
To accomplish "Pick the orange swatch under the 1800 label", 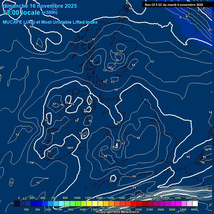I will (117, 203).
